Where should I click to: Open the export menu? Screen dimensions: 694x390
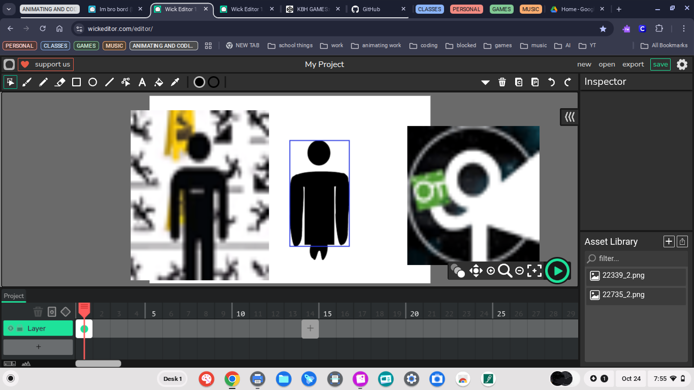(x=633, y=64)
